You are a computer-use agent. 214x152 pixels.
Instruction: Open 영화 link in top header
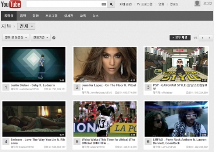[x=161, y=4]
